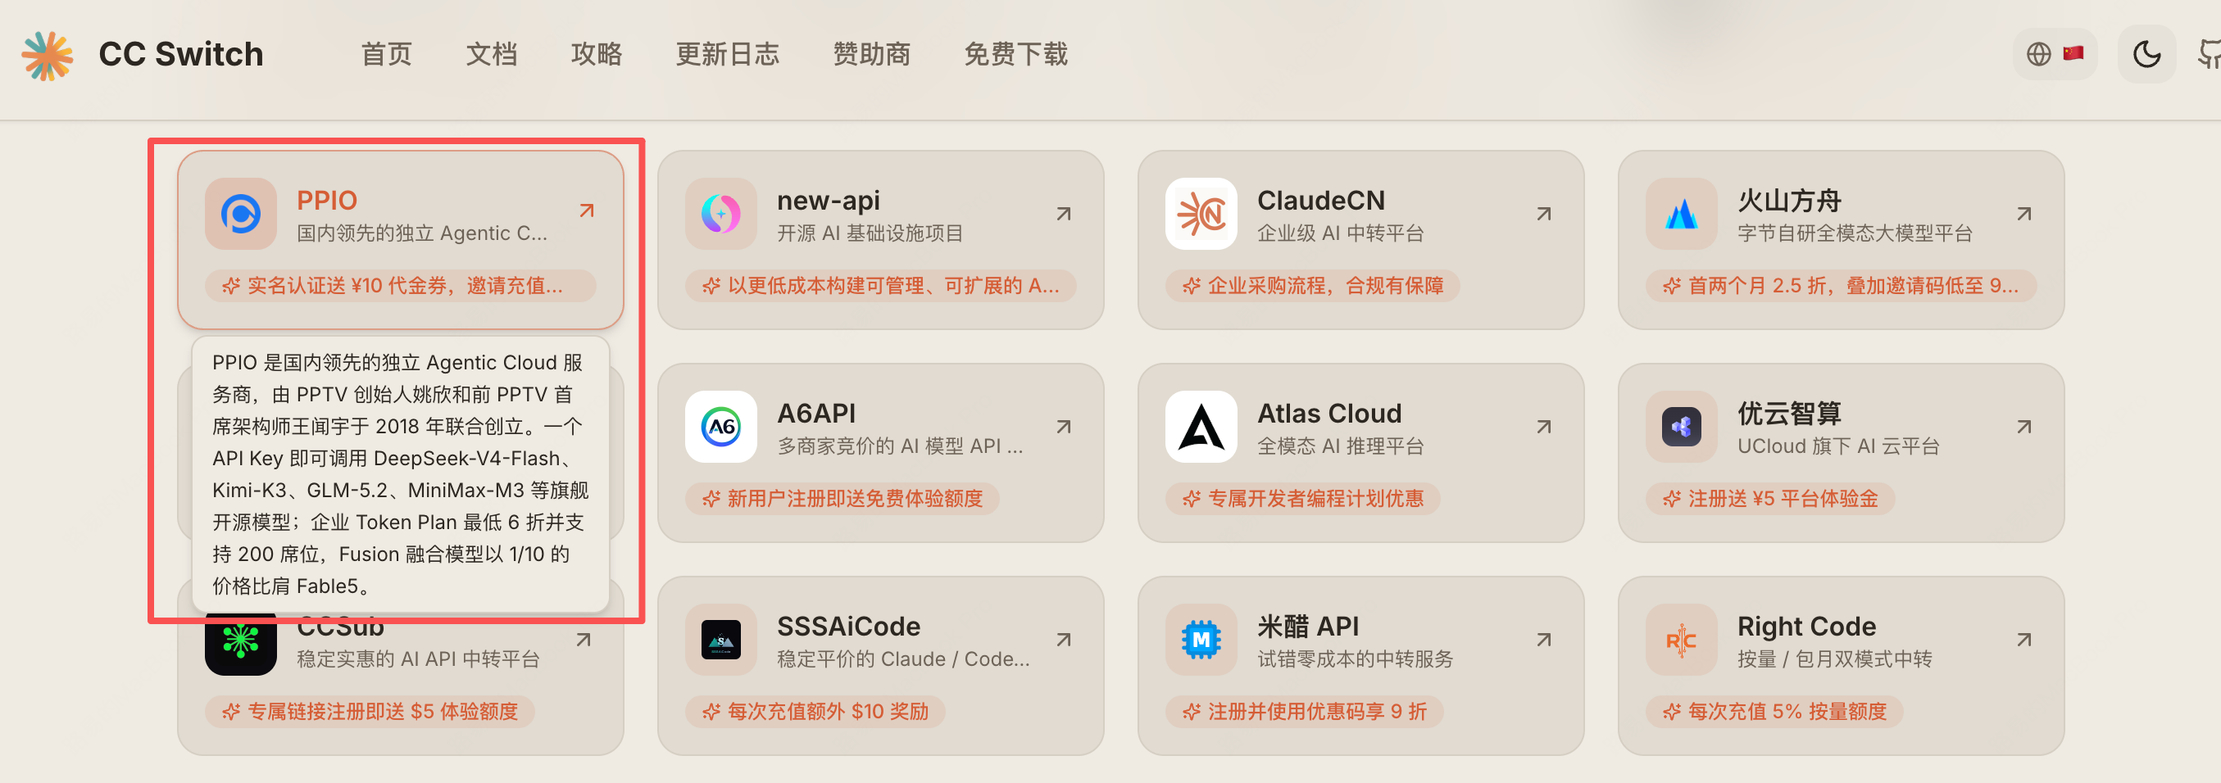Image resolution: width=2221 pixels, height=783 pixels.
Task: Click description UCloud 旗下 AI 云平台
Action: (x=1839, y=446)
